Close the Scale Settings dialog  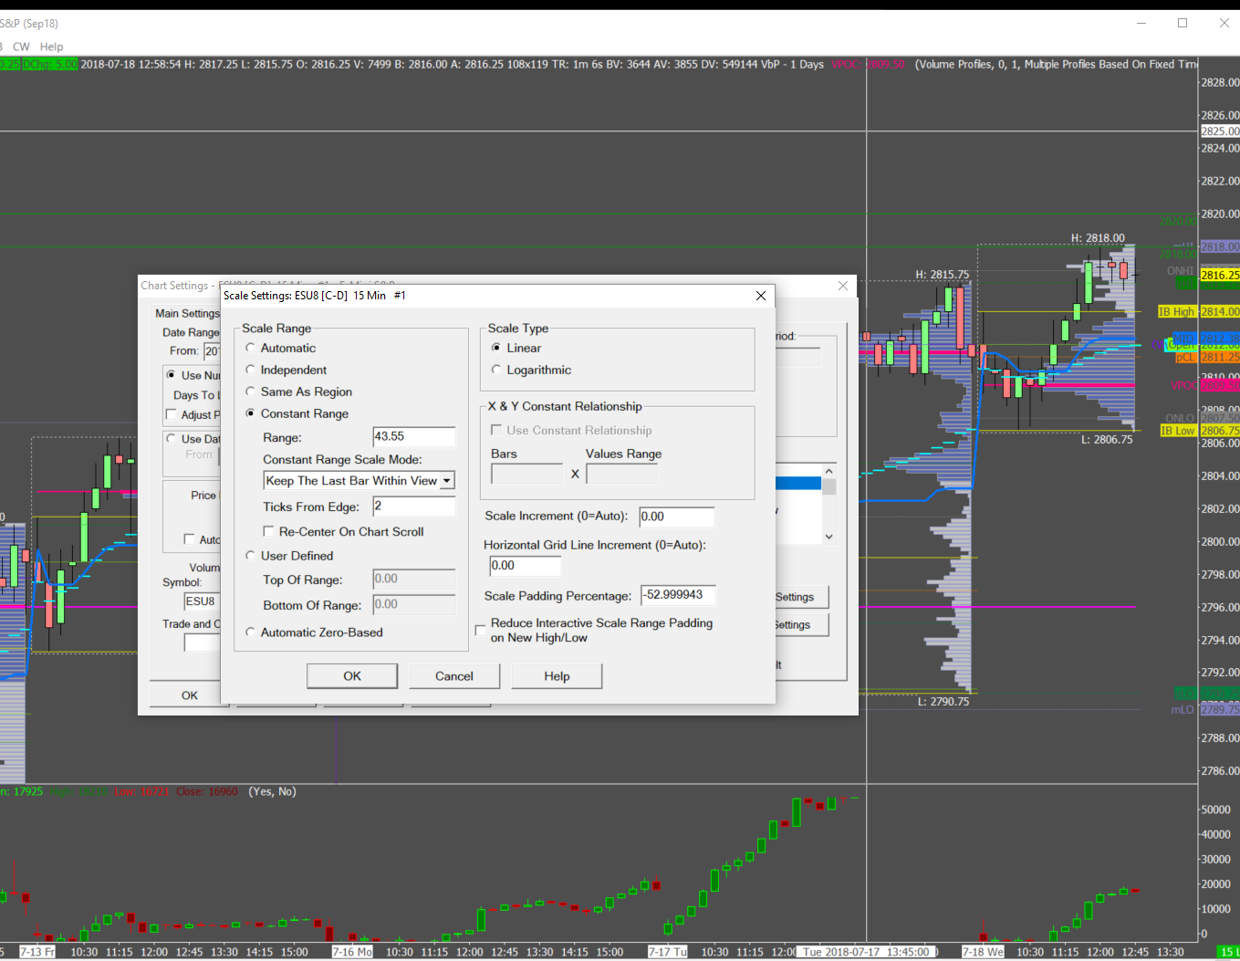click(x=761, y=296)
